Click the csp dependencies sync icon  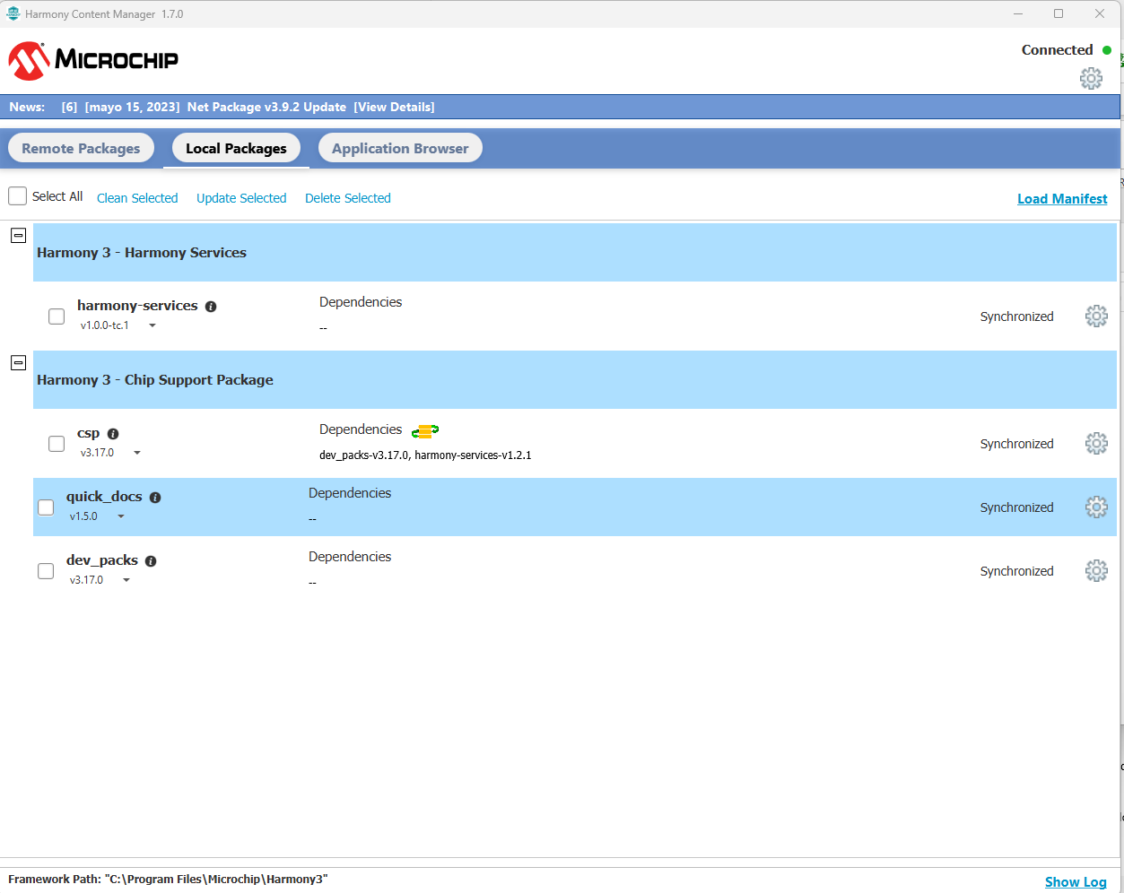[x=425, y=431]
